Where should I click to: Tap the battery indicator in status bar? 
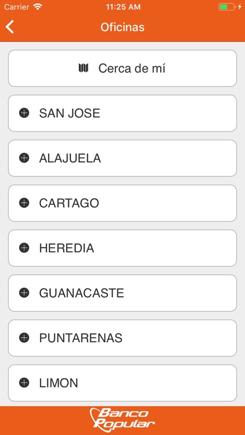point(227,7)
